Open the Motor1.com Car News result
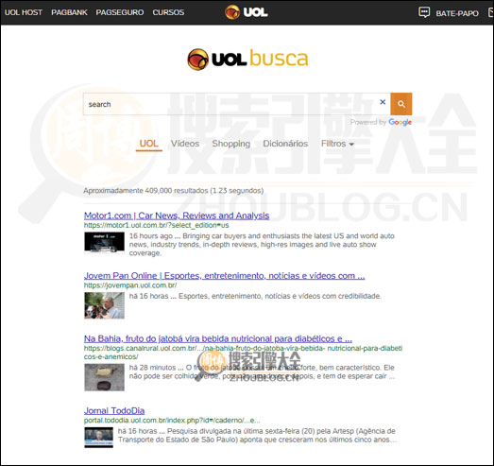 (x=177, y=216)
